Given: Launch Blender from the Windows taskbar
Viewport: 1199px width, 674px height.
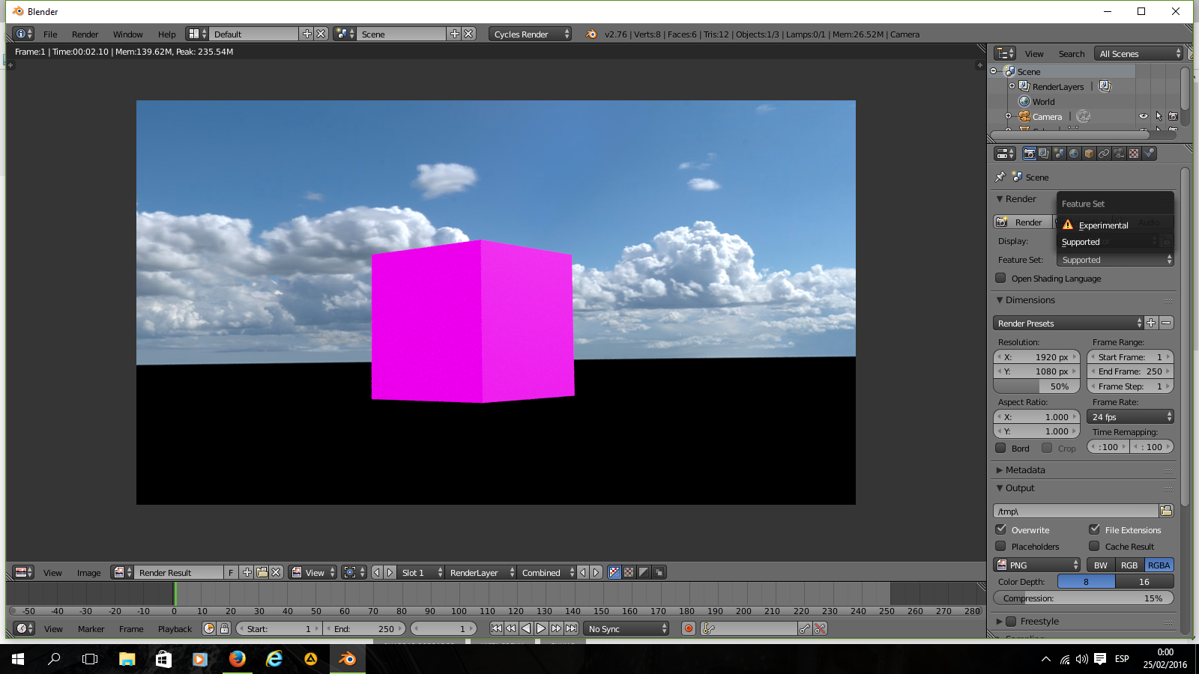Looking at the screenshot, I should click(347, 659).
